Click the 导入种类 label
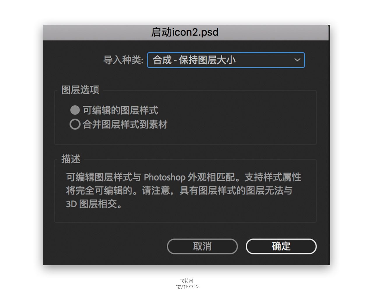The width and height of the screenshot is (373, 290). pos(123,60)
